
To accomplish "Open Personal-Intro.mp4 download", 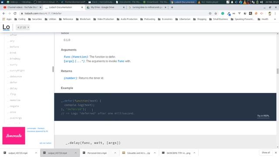I will [97, 153].
